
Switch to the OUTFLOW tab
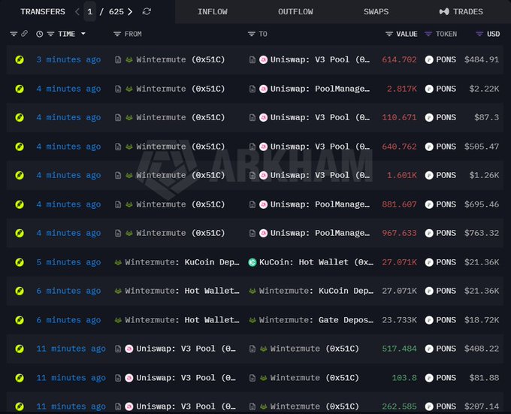(295, 12)
